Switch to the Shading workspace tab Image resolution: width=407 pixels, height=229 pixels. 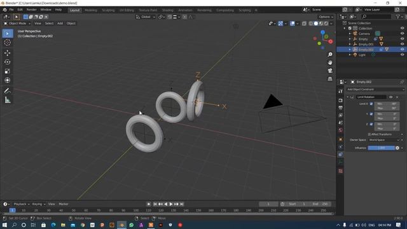(168, 10)
